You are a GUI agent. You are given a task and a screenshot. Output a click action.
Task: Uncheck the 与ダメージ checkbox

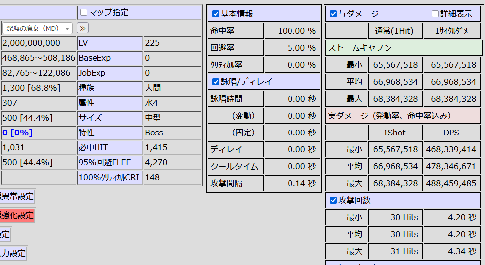click(x=333, y=14)
